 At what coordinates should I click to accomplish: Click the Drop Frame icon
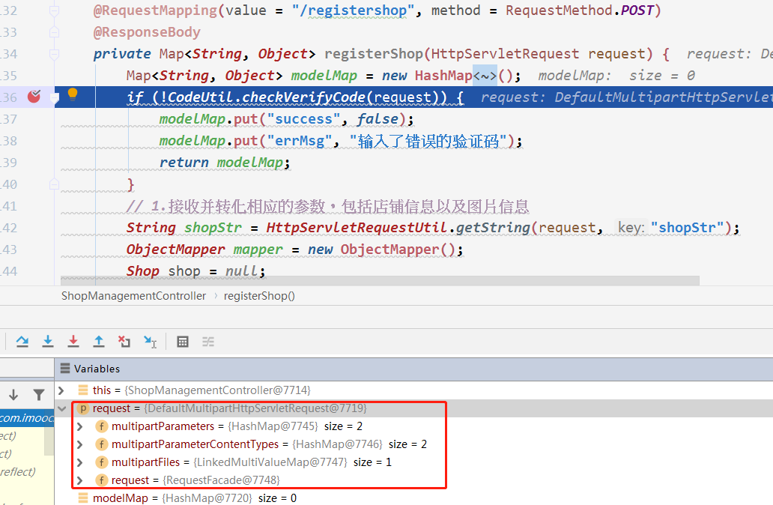[x=124, y=341]
